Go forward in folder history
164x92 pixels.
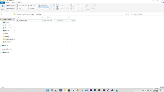pyautogui.click(x=5, y=14)
